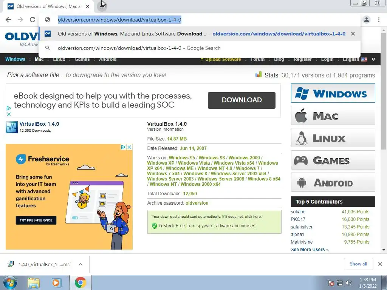
Task: Open the VirtualBox 1.4.0 title link
Action: (39, 124)
